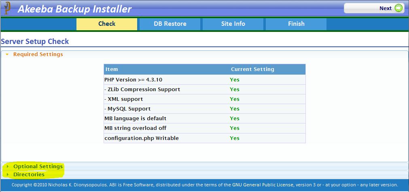Click the Optional Settings triangle icon
This screenshot has width=409, height=192.
click(8, 166)
